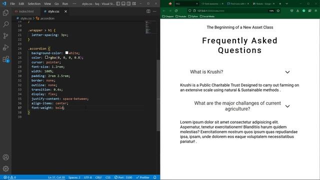This screenshot has height=180, width=320.
Task: Open the Run menu
Action: pos(65,3)
